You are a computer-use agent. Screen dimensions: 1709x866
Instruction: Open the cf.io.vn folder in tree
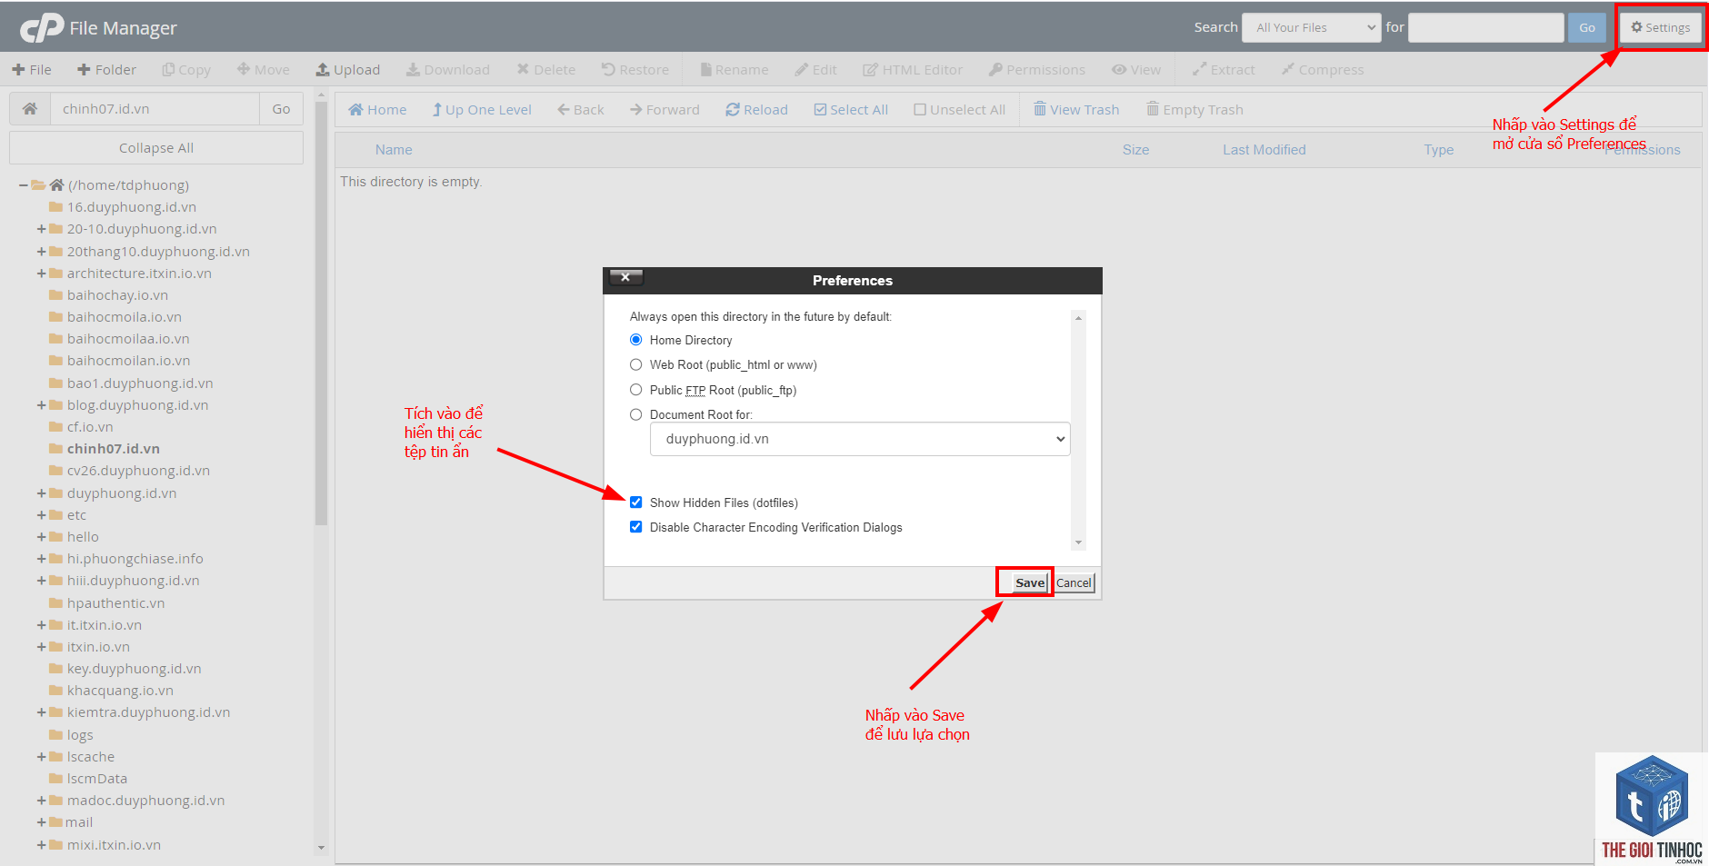[x=90, y=427]
